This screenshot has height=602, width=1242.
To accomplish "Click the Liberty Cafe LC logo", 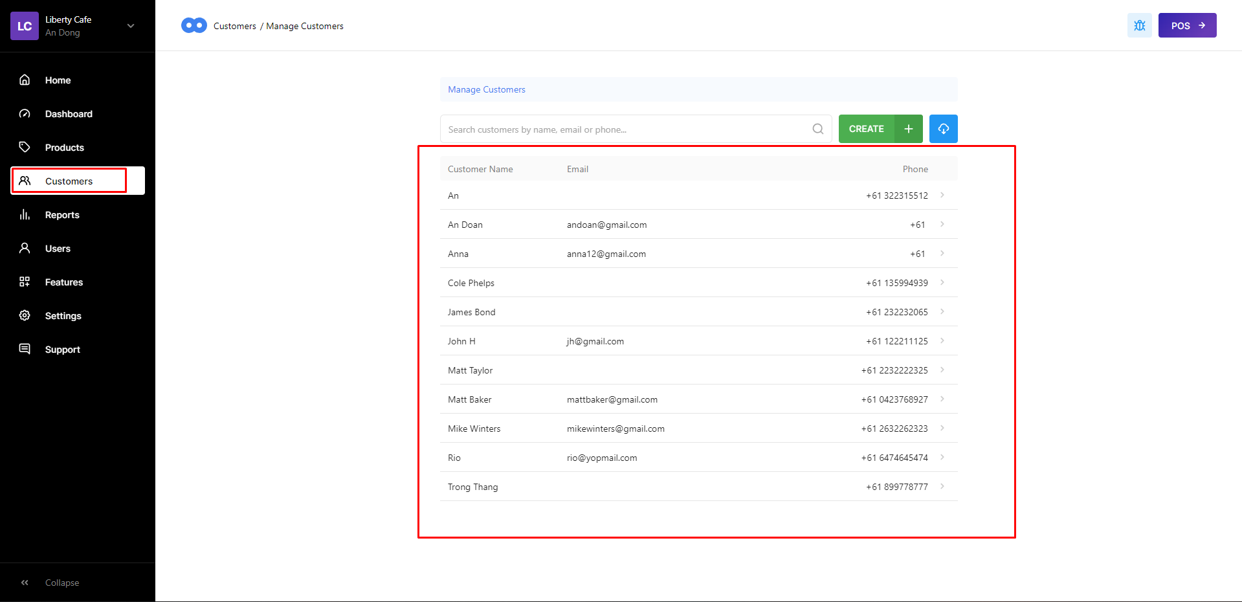I will pos(25,26).
